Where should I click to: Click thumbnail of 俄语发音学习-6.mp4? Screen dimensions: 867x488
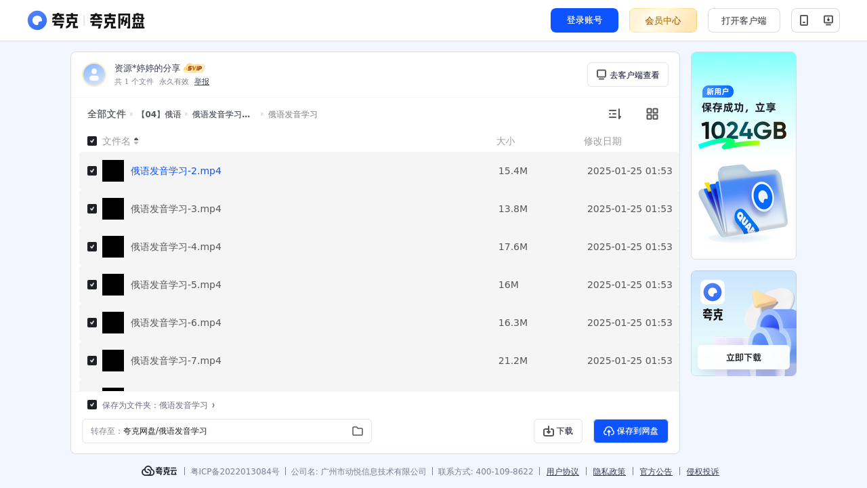coord(113,323)
